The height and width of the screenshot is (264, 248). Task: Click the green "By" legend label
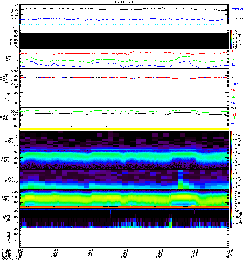click(x=233, y=58)
